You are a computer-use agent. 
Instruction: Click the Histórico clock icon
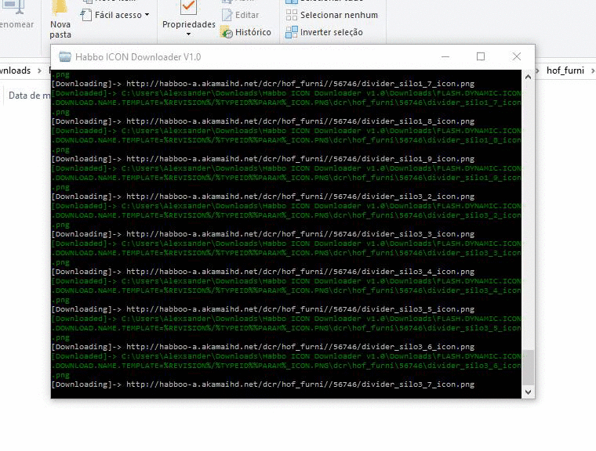click(x=227, y=33)
